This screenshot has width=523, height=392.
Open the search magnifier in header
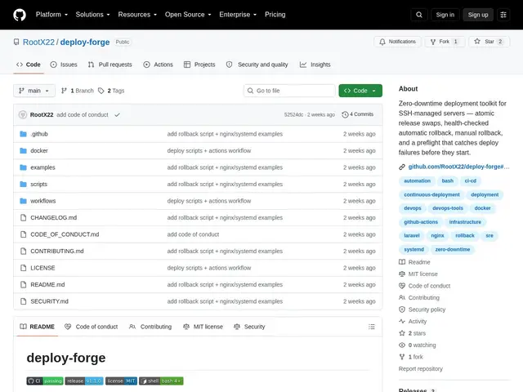[419, 15]
